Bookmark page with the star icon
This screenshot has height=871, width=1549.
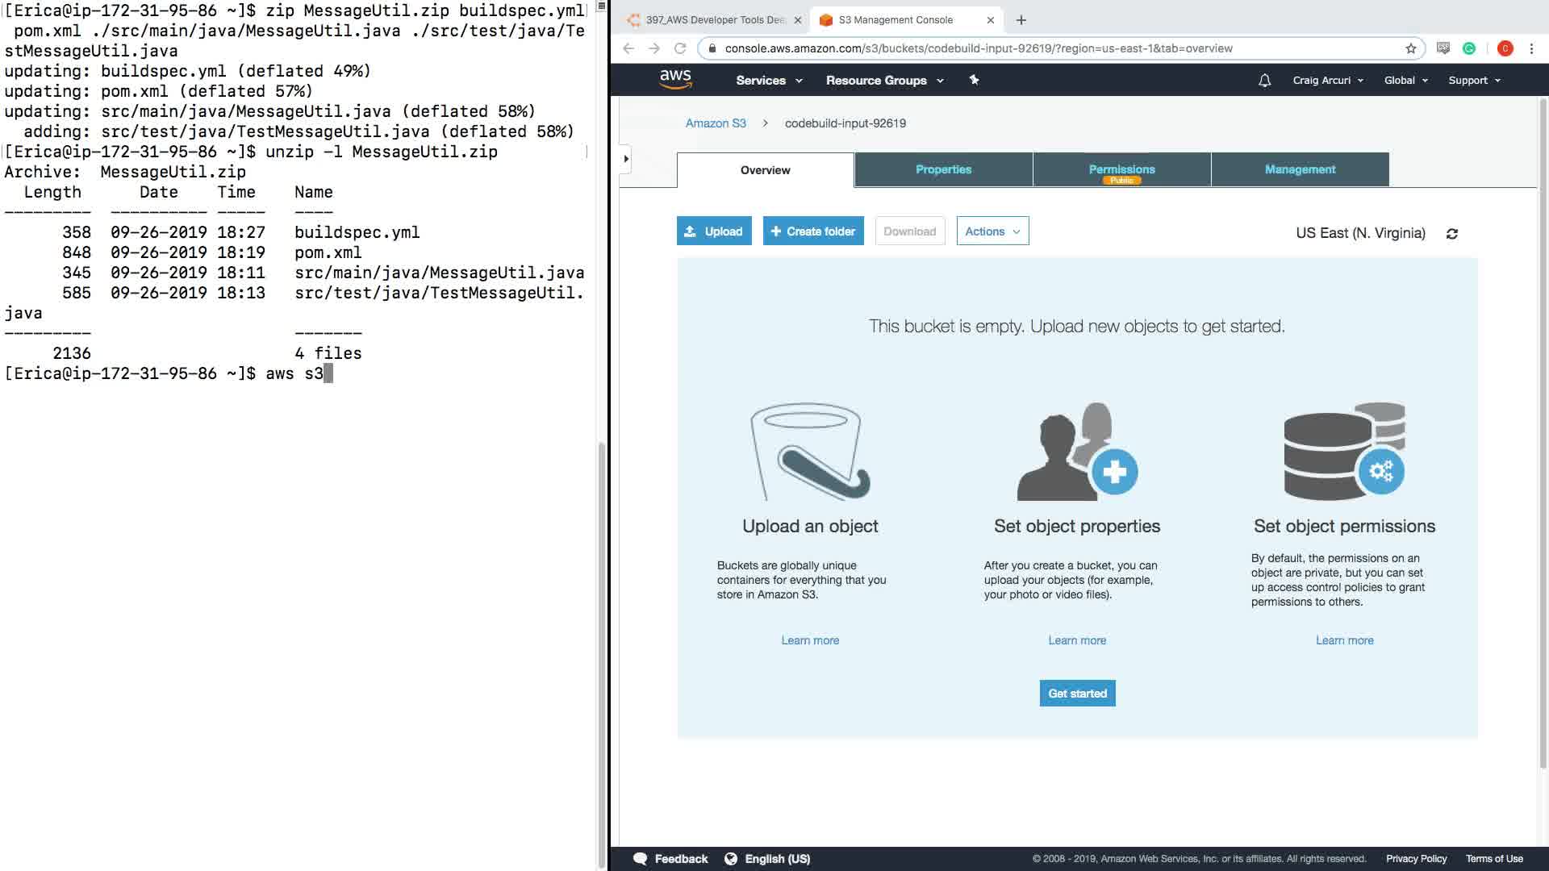point(1410,48)
